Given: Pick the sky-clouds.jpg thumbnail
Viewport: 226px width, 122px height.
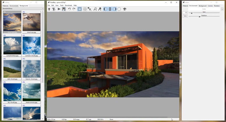Looking at the screenshot, I should click(12, 92).
